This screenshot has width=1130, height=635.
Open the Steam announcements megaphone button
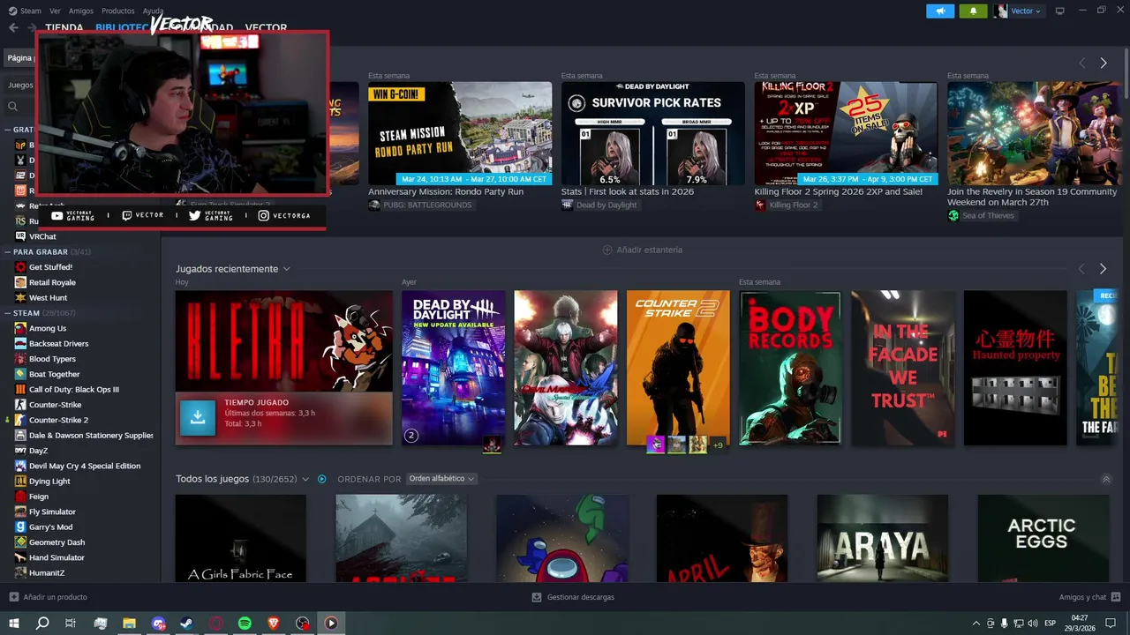[x=940, y=11]
